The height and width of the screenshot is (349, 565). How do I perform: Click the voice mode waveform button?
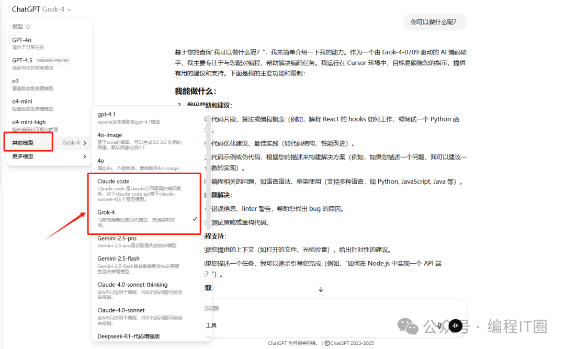(456, 325)
